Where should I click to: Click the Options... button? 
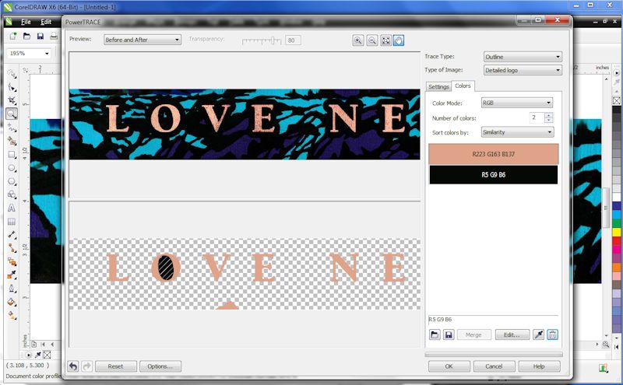point(160,366)
